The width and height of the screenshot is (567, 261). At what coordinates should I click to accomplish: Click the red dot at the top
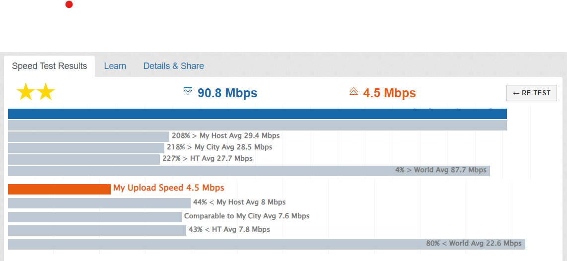click(x=69, y=5)
